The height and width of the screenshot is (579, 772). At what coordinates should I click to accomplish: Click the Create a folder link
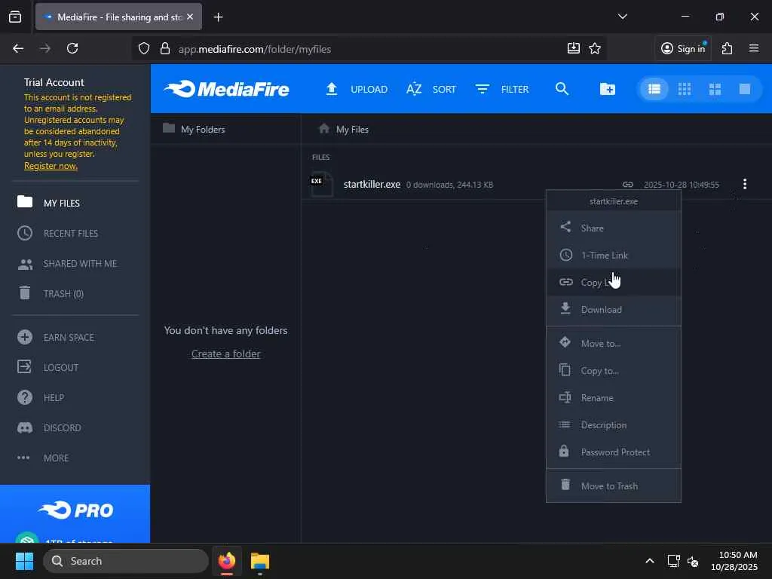(x=225, y=354)
